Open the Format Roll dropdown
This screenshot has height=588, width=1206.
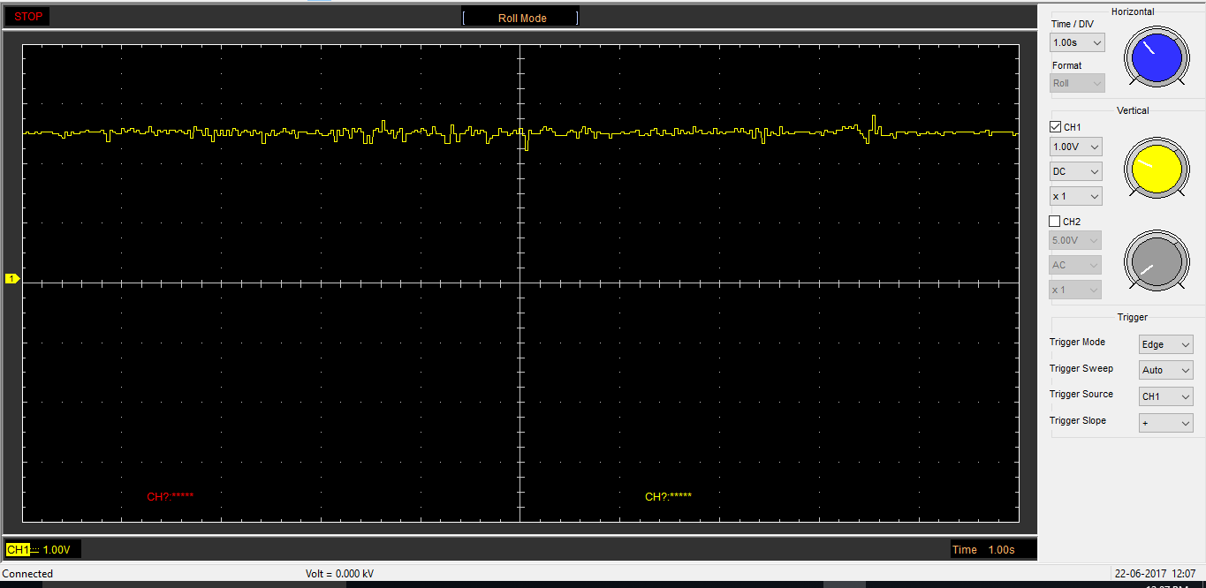[1077, 83]
